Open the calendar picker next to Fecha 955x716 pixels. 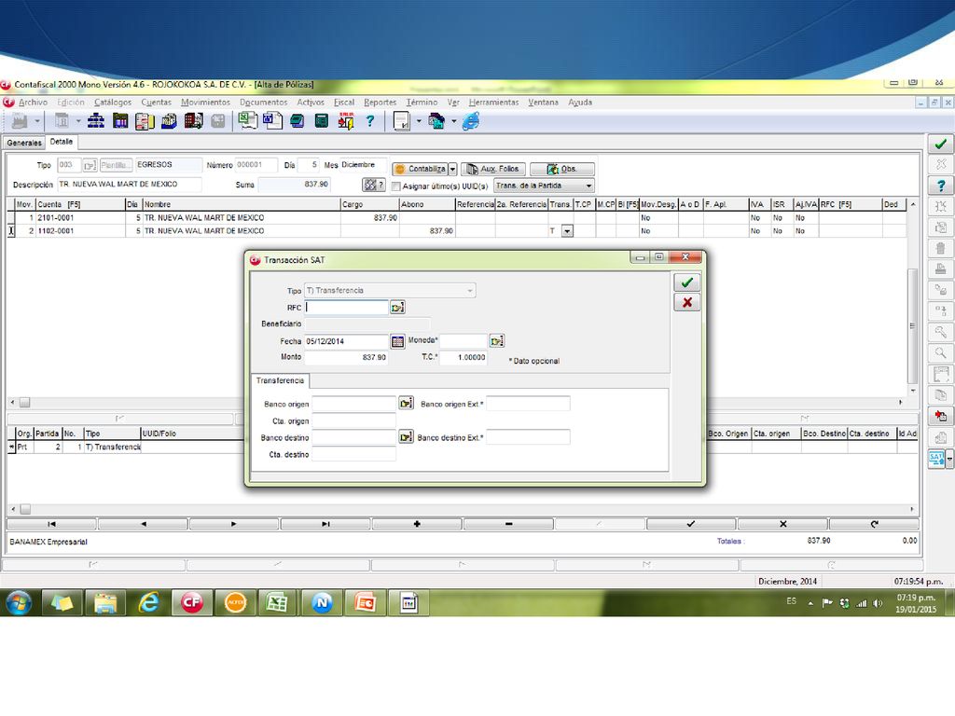(x=397, y=341)
